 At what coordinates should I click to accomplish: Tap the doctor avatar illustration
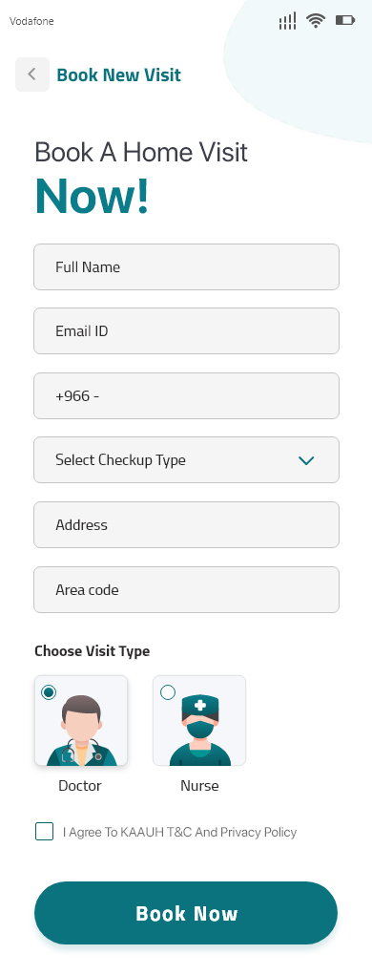(x=81, y=731)
